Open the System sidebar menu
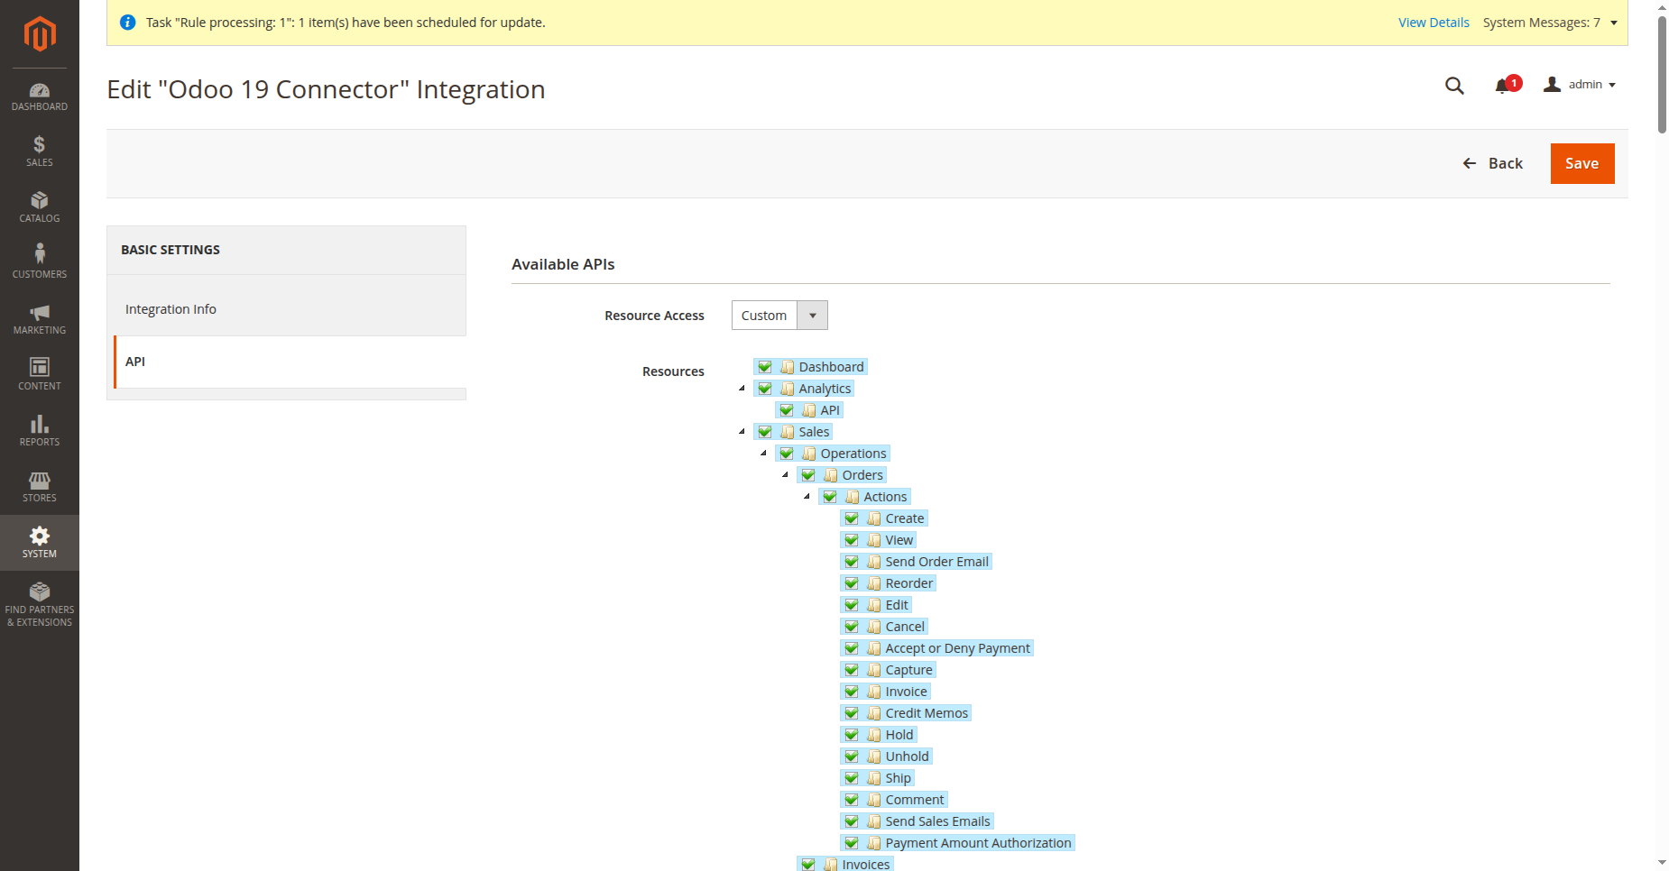 click(x=40, y=543)
